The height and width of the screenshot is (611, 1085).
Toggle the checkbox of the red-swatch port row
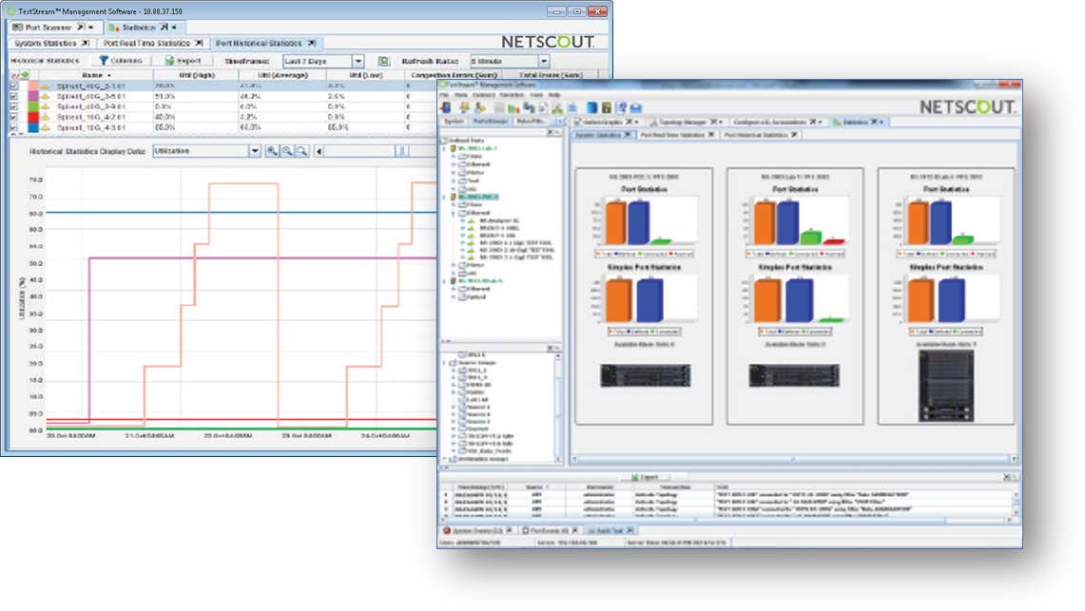14,117
